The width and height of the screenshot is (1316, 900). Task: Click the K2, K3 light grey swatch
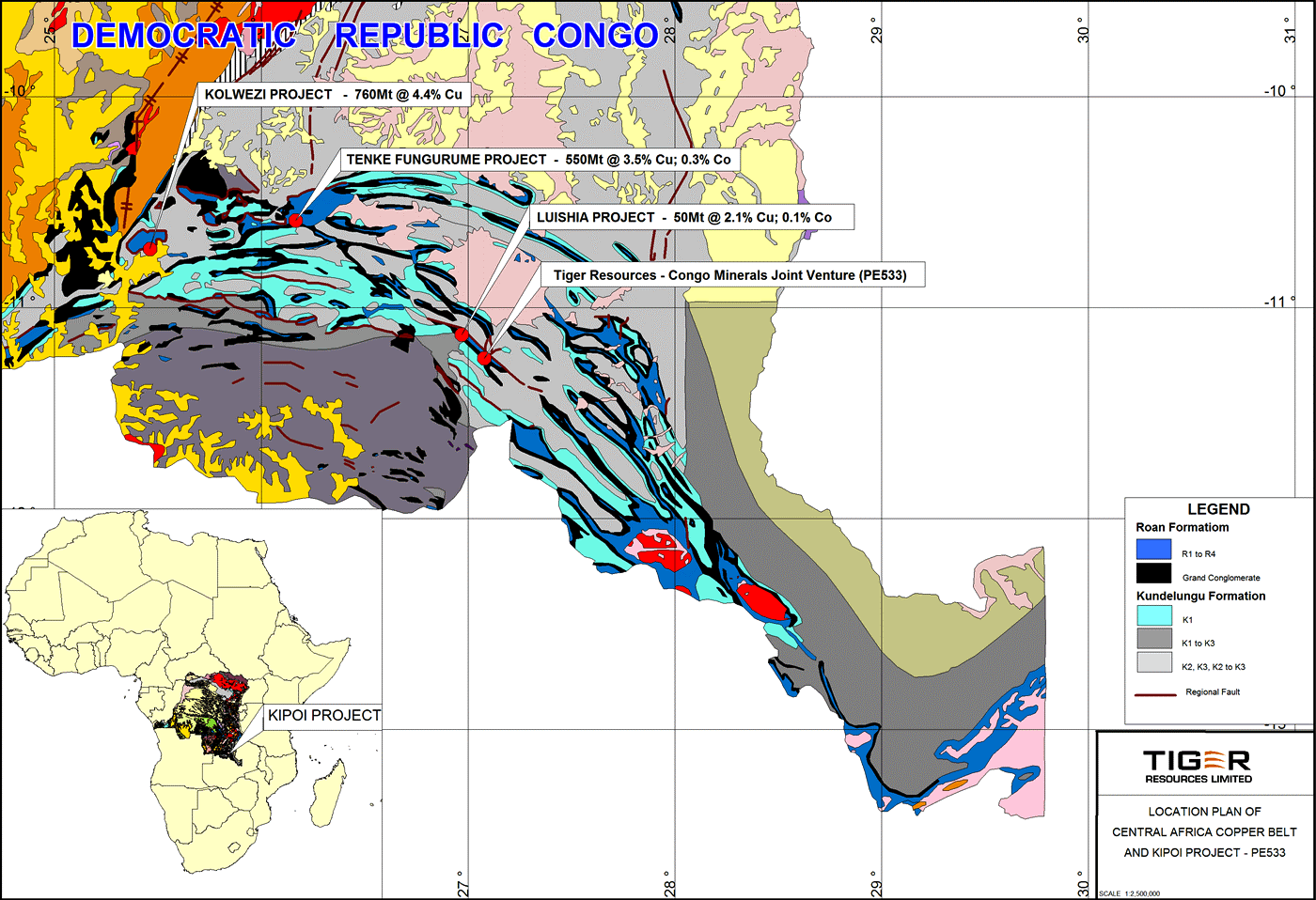coord(1154,662)
